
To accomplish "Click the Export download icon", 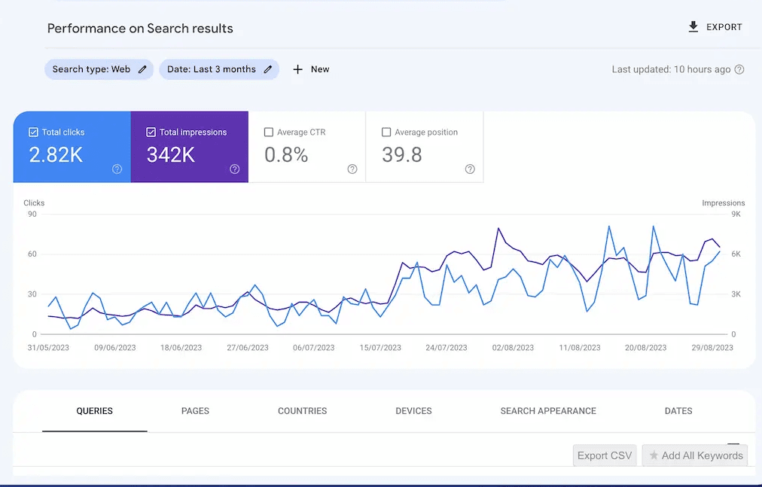I will pyautogui.click(x=693, y=26).
